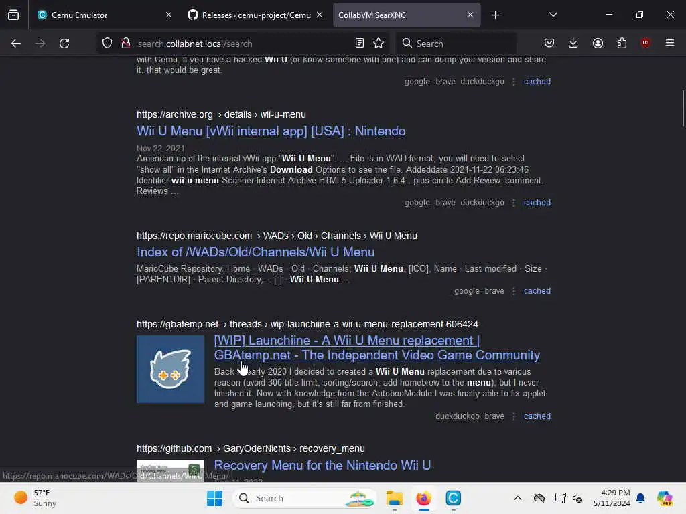This screenshot has width=686, height=514.
Task: Click repo.mariocube.com URL breadcrumb
Action: point(277,236)
